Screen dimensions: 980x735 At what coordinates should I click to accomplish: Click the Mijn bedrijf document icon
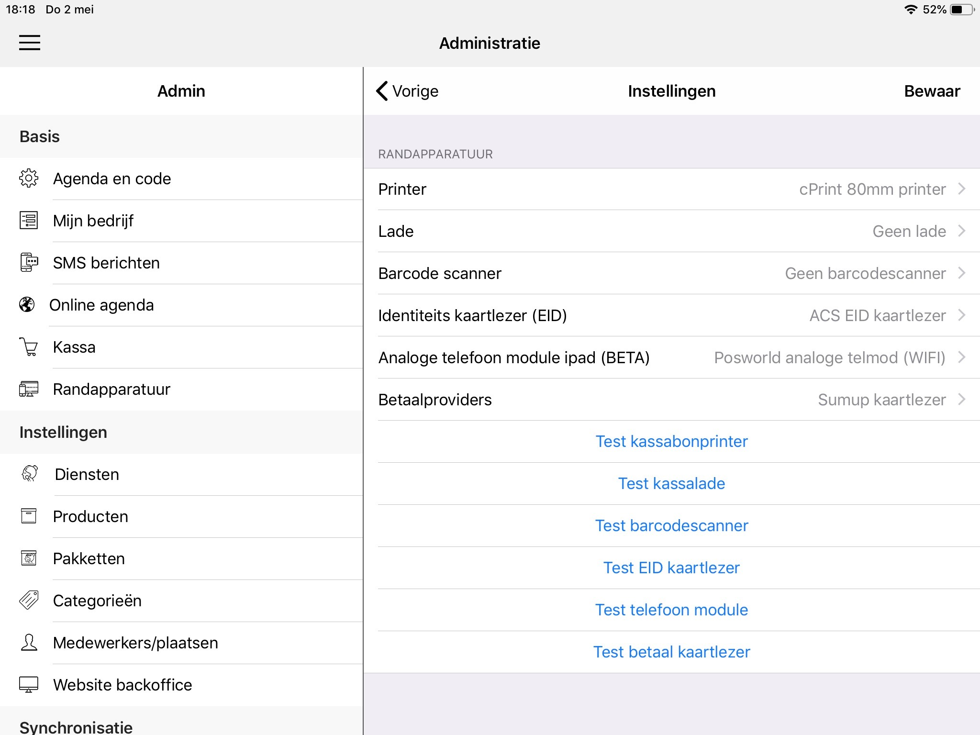coord(29,221)
